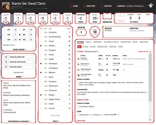Screen dimensions: 156x125
Task: Click the Inflict Wounds spell icon
Action: pos(78,70)
